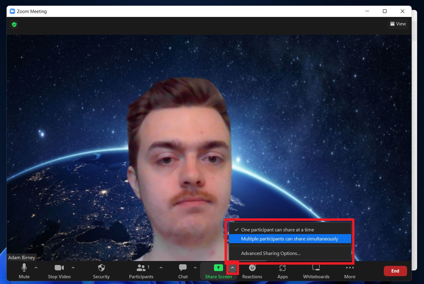This screenshot has width=424, height=284.
Task: Mute the microphone
Action: 24,271
